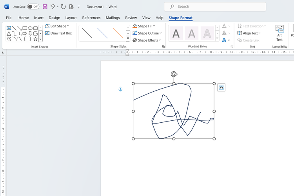
Task: Expand Shape Effects menu
Action: (x=147, y=40)
